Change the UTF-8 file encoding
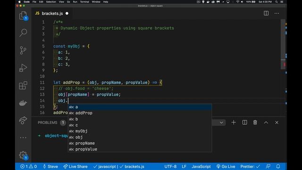Screen dimensions: 302x170 click(170, 167)
